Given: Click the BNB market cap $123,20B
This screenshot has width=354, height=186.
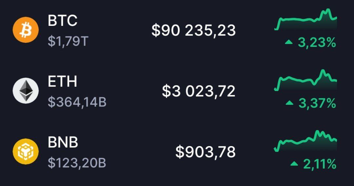Looking at the screenshot, I should tap(77, 163).
